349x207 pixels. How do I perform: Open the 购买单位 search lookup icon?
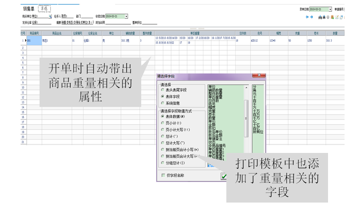pos(50,17)
